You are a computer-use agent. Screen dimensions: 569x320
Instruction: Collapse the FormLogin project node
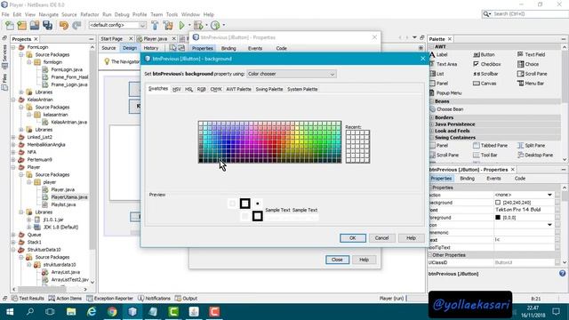click(13, 47)
